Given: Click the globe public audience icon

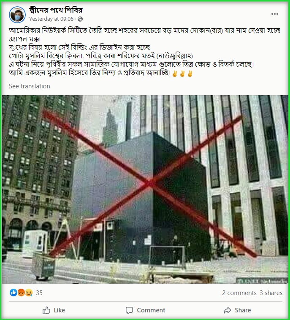Looking at the screenshot, I should pyautogui.click(x=80, y=19).
